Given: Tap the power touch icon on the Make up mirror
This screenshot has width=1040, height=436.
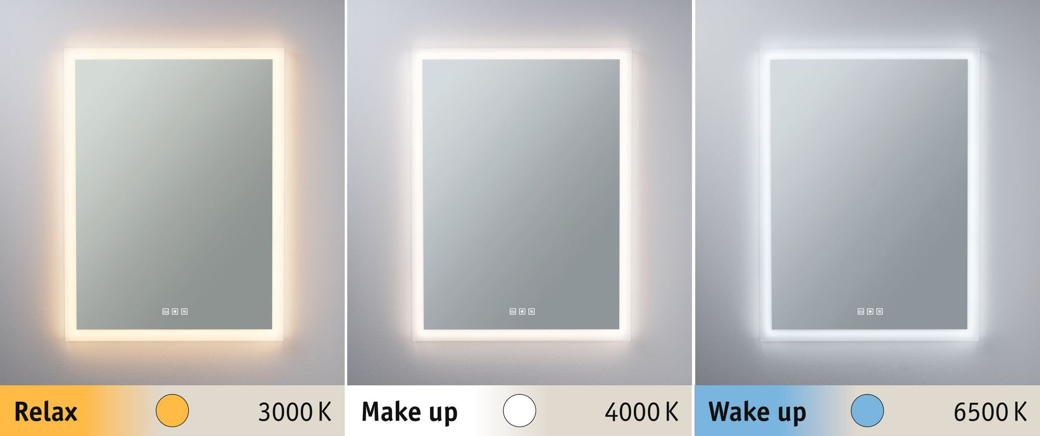Looking at the screenshot, I should pos(513,312).
